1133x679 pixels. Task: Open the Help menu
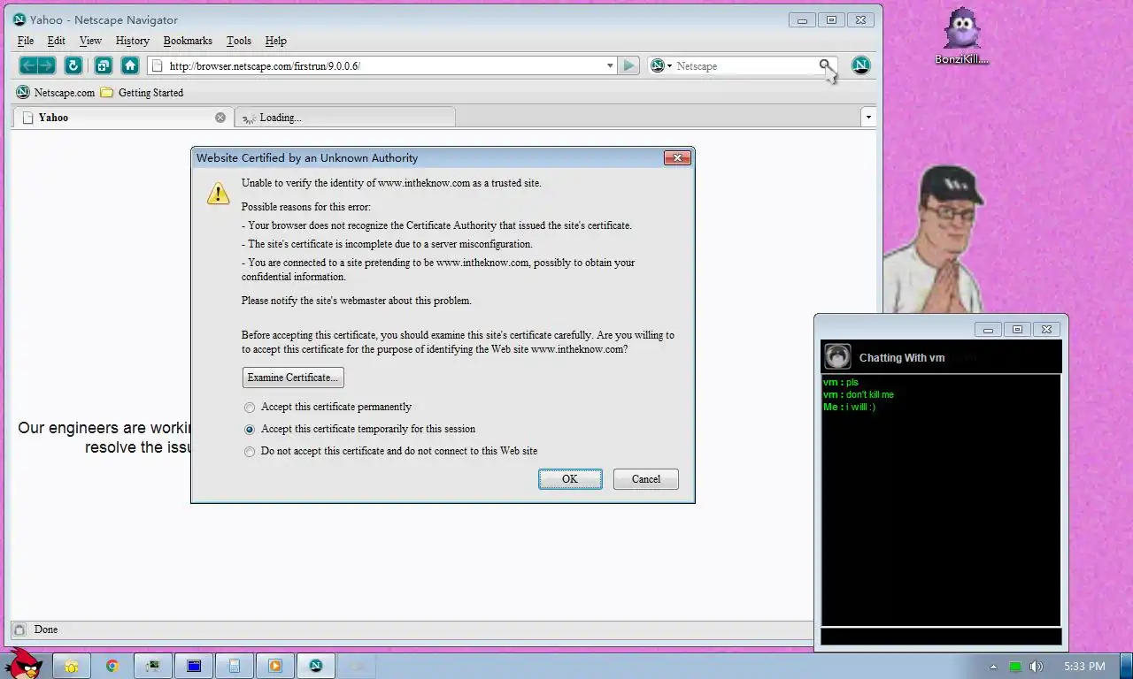(x=276, y=41)
